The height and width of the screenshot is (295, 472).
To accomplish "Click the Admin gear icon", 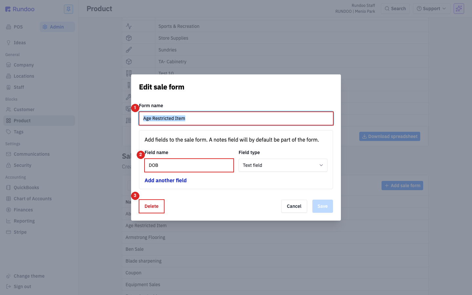I will point(45,27).
